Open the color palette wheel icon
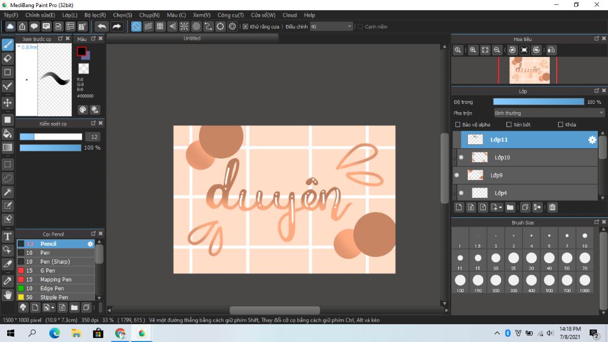The width and height of the screenshot is (608, 342). (83, 110)
